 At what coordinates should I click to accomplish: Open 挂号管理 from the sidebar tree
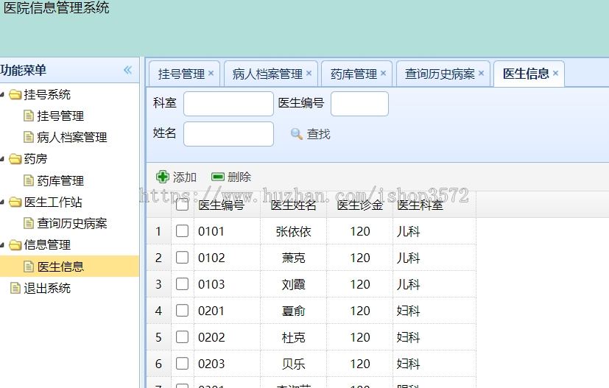click(60, 116)
